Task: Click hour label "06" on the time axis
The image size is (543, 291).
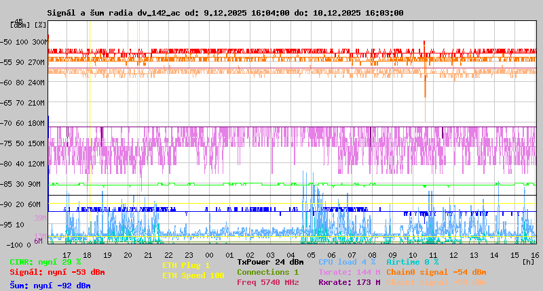Action: (x=332, y=255)
